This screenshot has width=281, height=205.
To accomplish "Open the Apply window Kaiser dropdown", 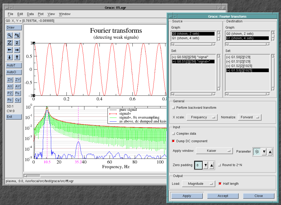I will [214, 151].
